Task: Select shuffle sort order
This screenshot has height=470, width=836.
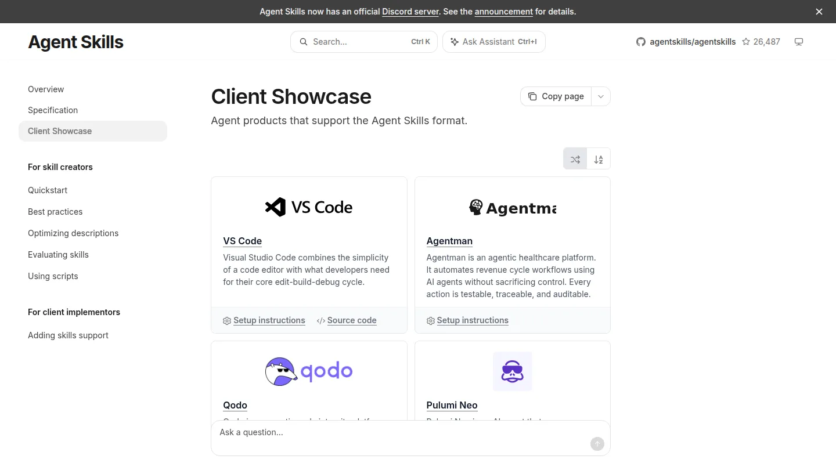Action: click(575, 159)
